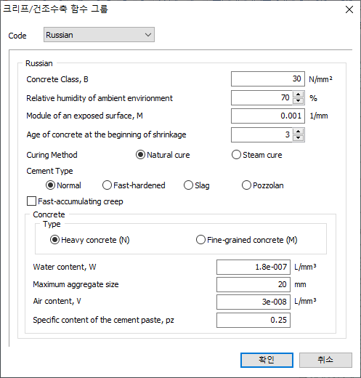Click the Concrete Class B input field

(268, 79)
